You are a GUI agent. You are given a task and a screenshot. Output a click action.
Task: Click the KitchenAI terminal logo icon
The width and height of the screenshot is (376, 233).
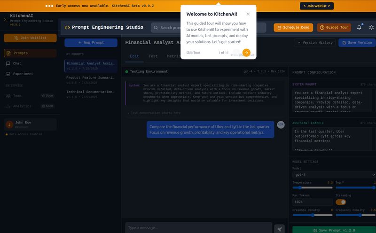[6, 20]
